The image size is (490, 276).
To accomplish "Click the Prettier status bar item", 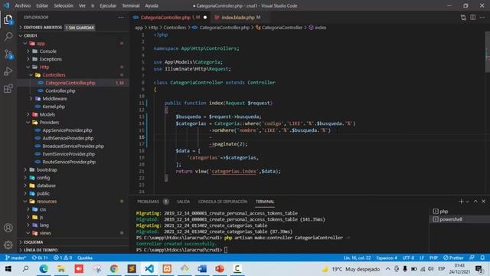I will (453, 258).
